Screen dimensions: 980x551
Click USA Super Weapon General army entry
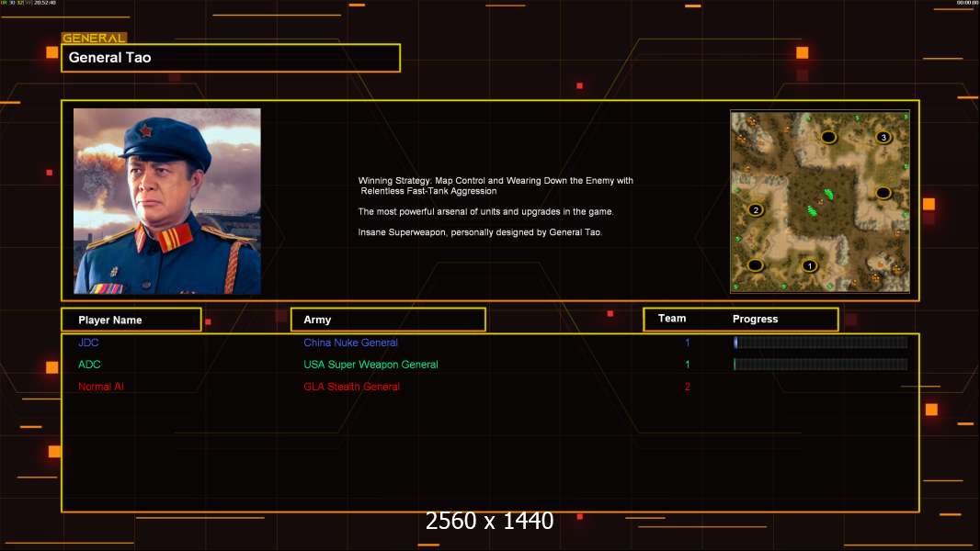pyautogui.click(x=370, y=365)
